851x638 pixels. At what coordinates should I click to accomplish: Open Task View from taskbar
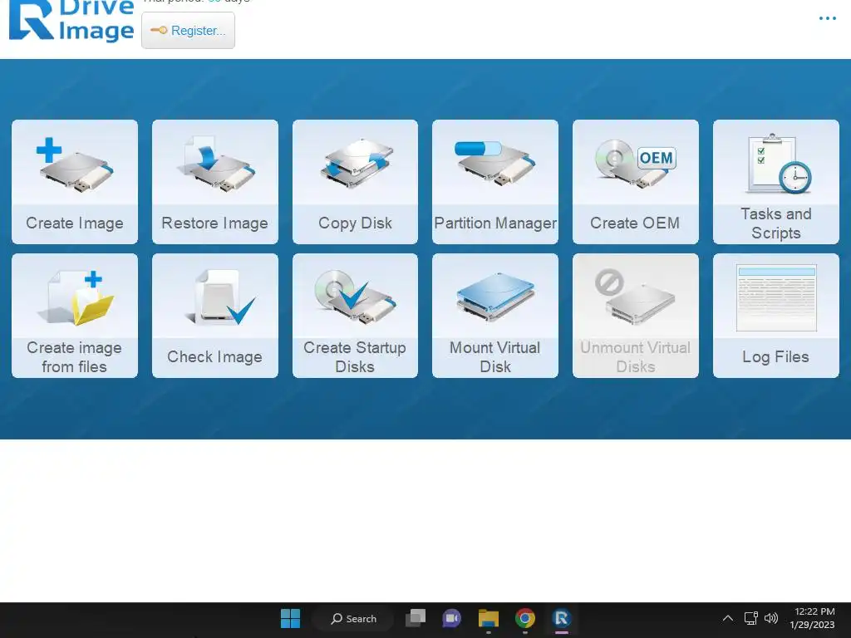pos(416,618)
